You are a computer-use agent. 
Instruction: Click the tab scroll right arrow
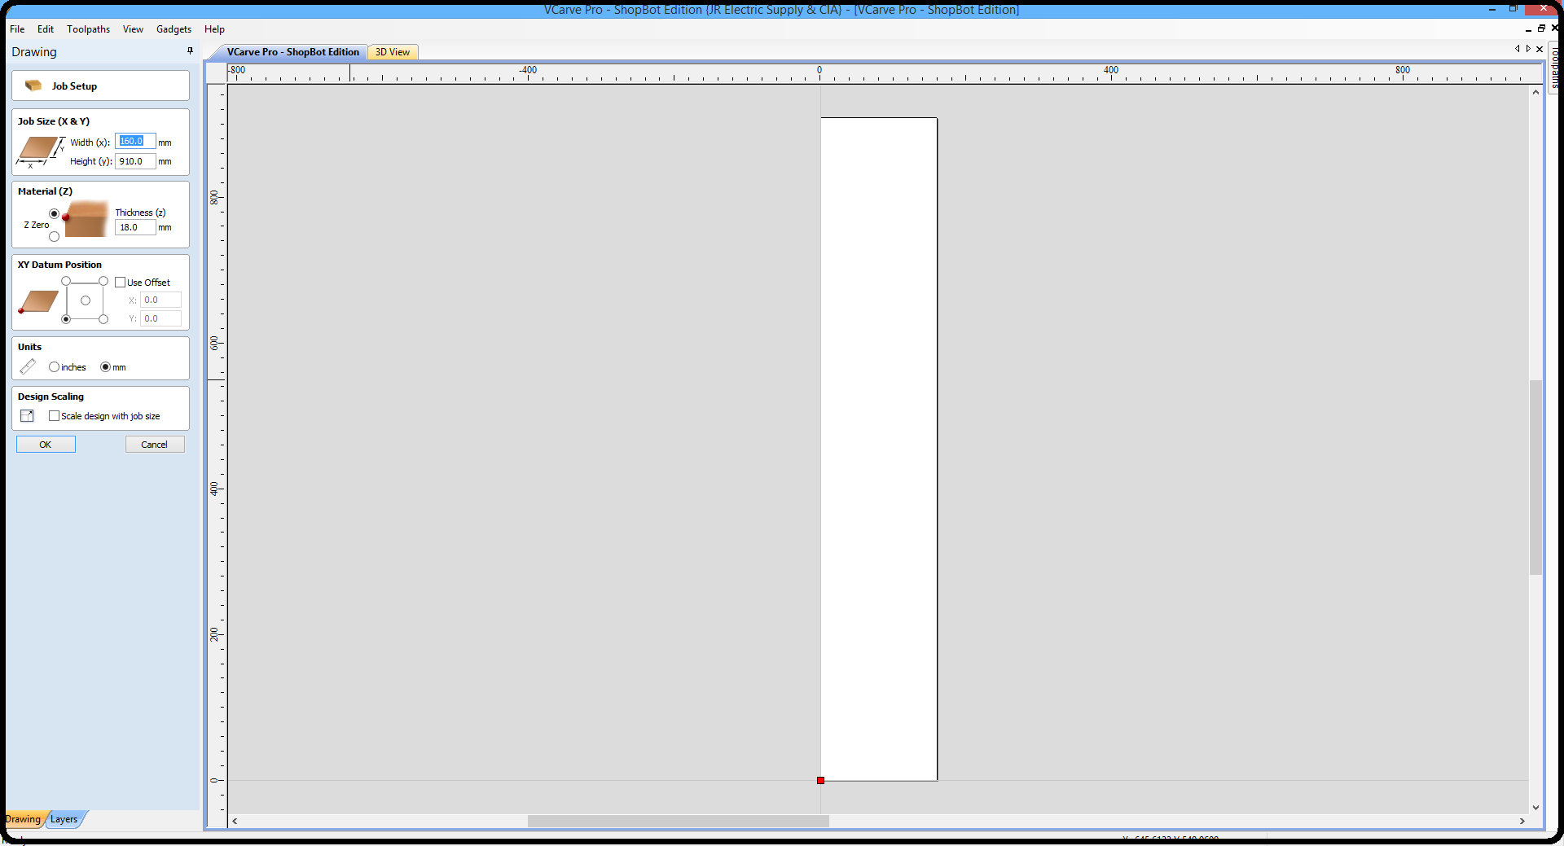1528,49
